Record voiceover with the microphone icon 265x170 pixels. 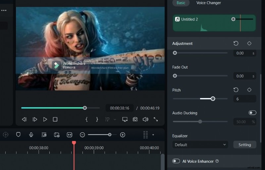(31, 135)
